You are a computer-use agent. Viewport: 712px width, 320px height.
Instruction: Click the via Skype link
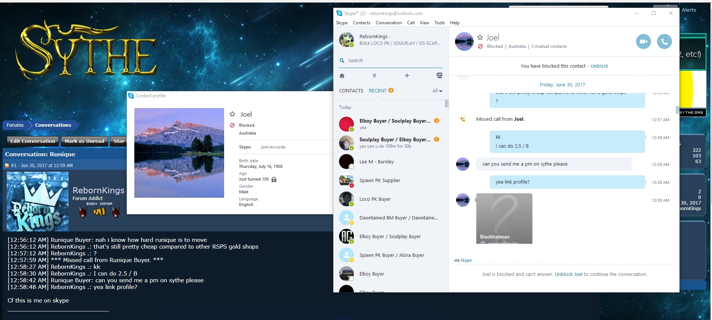(466, 261)
